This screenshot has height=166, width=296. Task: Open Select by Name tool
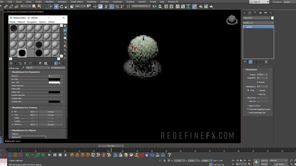[39, 6]
